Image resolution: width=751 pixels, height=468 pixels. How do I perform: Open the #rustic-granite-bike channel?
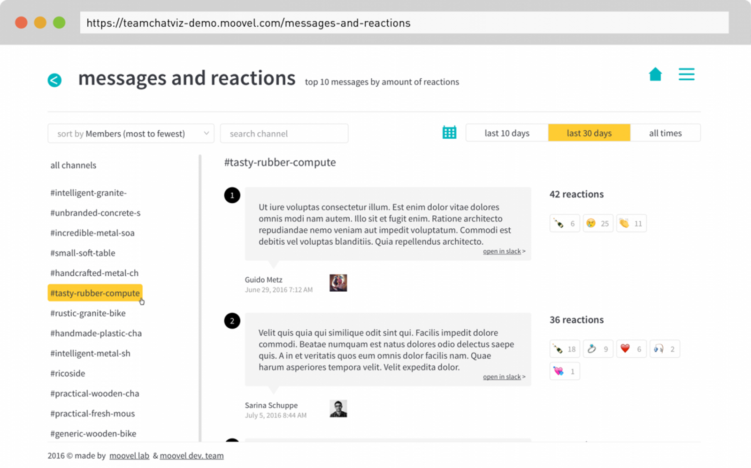tap(88, 313)
